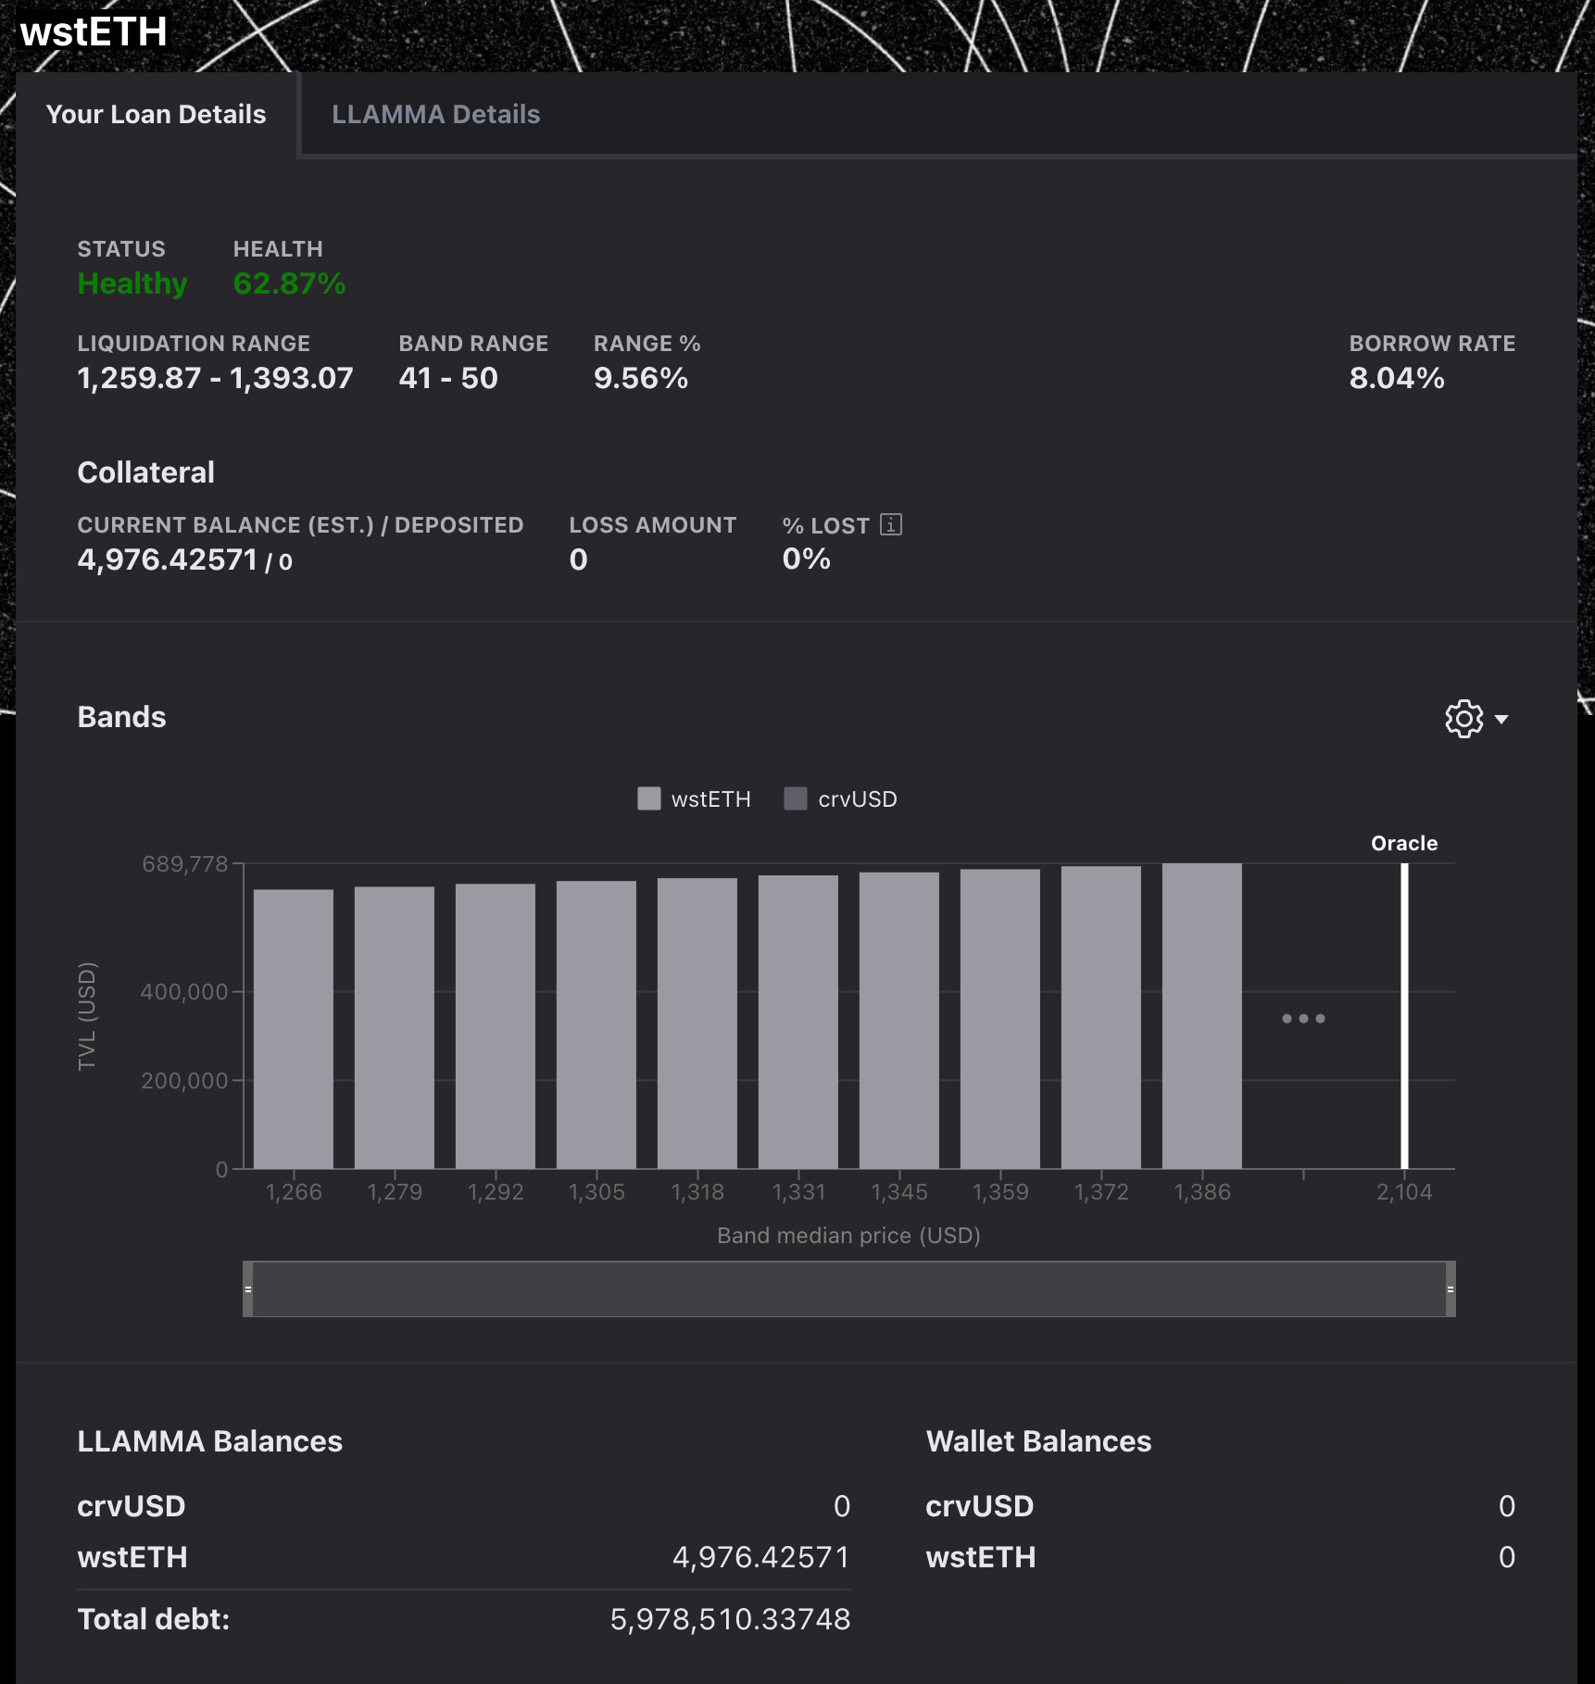Viewport: 1595px width, 1684px height.
Task: Click the Oracle label above the chart
Action: coord(1404,843)
